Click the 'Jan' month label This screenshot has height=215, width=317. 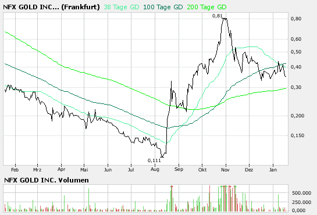[273, 170]
